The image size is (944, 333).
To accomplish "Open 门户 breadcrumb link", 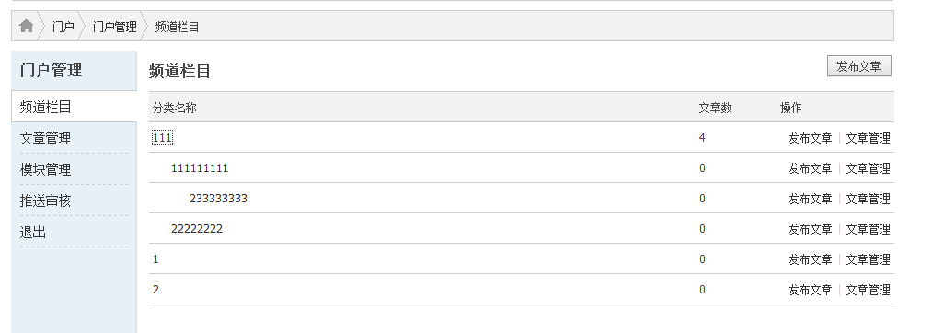I will coord(63,27).
